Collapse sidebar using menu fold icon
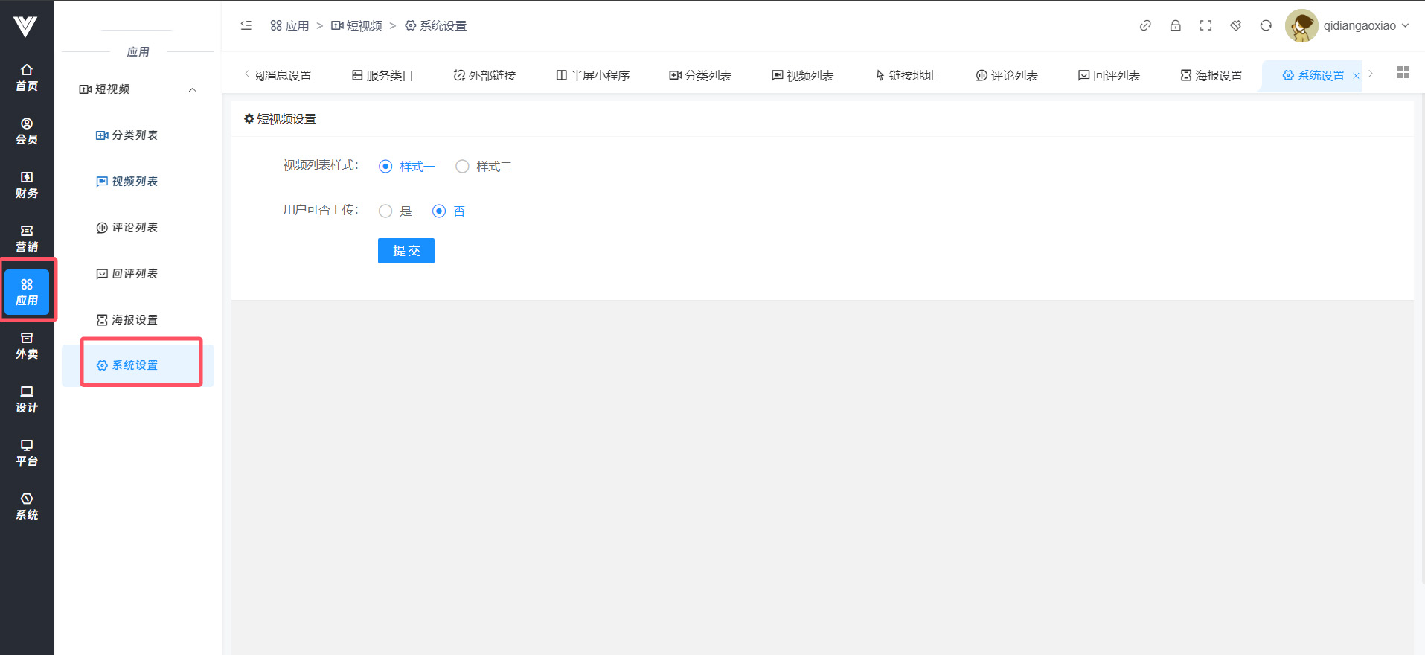This screenshot has width=1425, height=655. (246, 25)
